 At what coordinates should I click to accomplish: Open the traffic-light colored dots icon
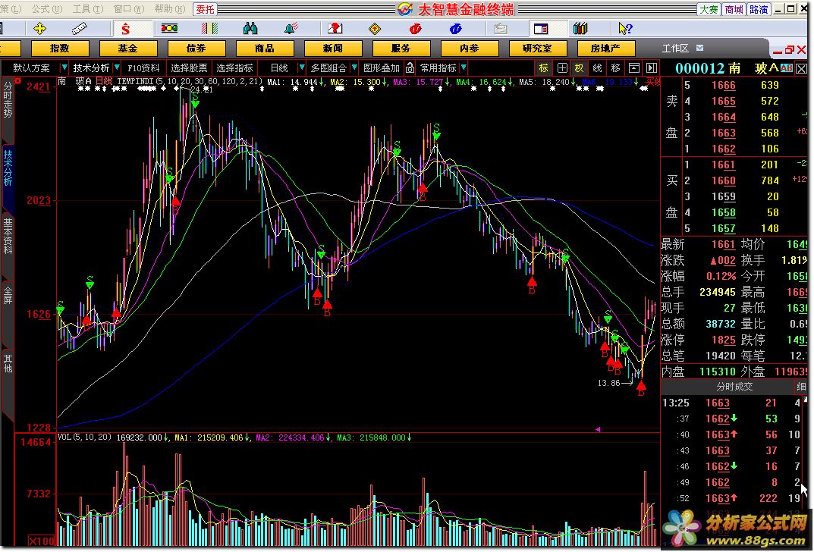(169, 29)
